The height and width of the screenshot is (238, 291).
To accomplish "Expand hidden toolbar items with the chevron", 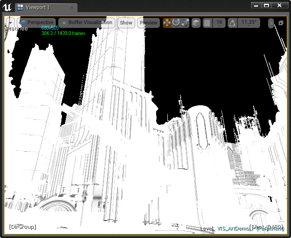I will (x=271, y=23).
